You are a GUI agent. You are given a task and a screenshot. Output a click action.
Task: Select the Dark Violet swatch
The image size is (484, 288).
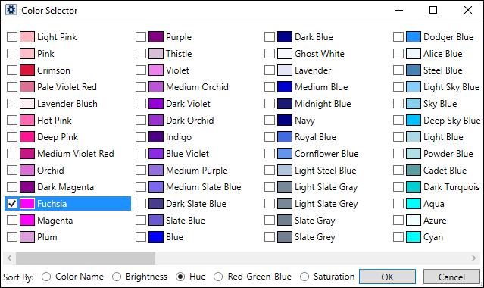click(156, 104)
